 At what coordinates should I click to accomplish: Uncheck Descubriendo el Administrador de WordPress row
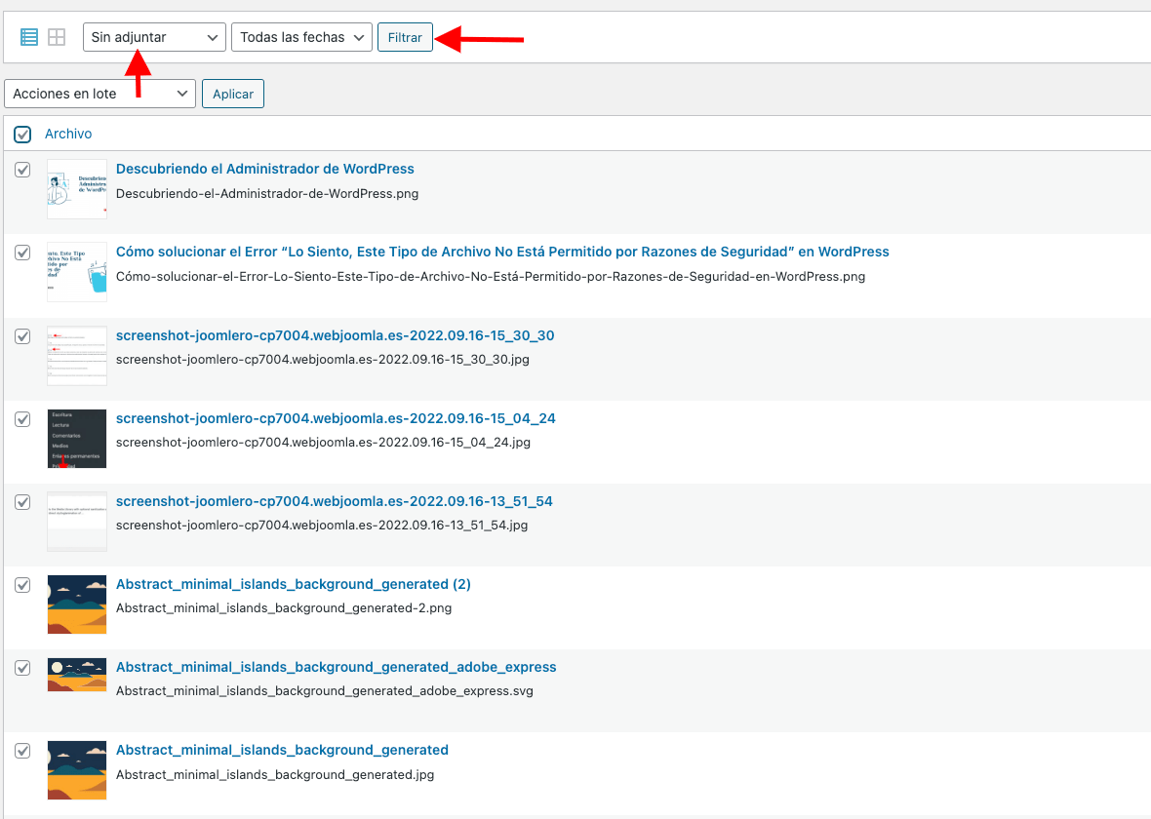(x=22, y=170)
